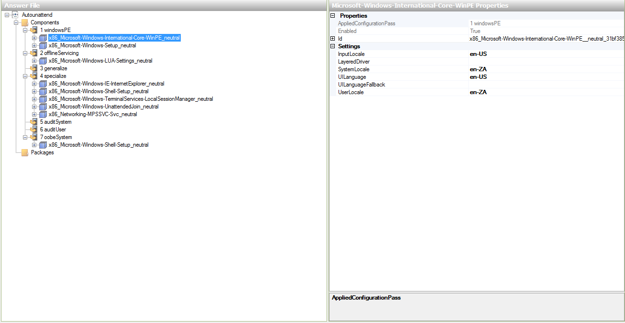Viewport: 625px width, 323px height.
Task: Click the 2 offlineServicing pass folder icon
Action: click(33, 53)
